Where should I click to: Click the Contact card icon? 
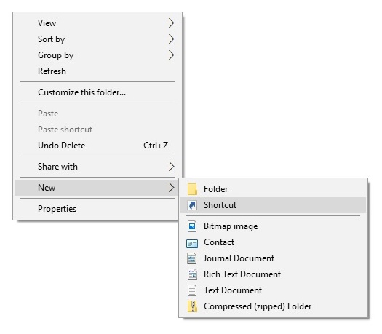pos(192,243)
